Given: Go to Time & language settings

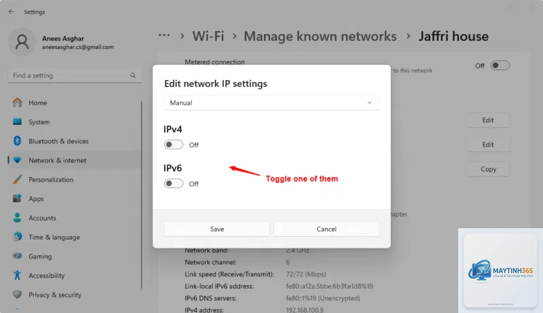Looking at the screenshot, I should [75, 237].
